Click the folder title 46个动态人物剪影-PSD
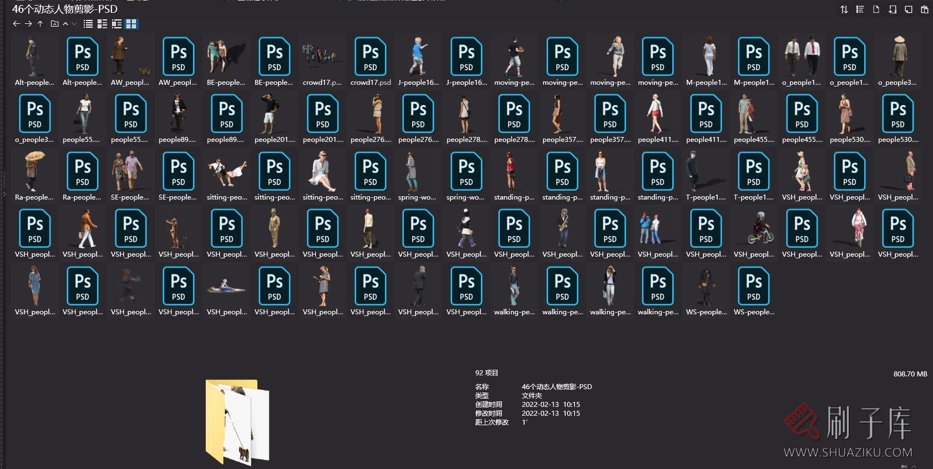This screenshot has width=933, height=469. (65, 9)
